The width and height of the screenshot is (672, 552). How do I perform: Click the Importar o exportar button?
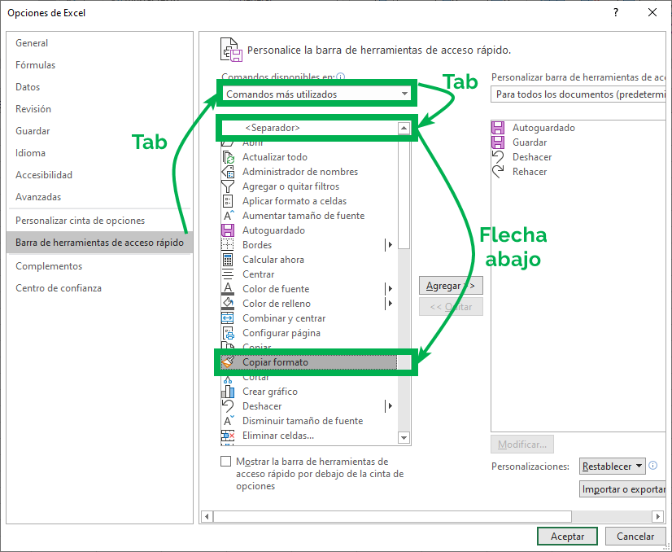(x=622, y=489)
